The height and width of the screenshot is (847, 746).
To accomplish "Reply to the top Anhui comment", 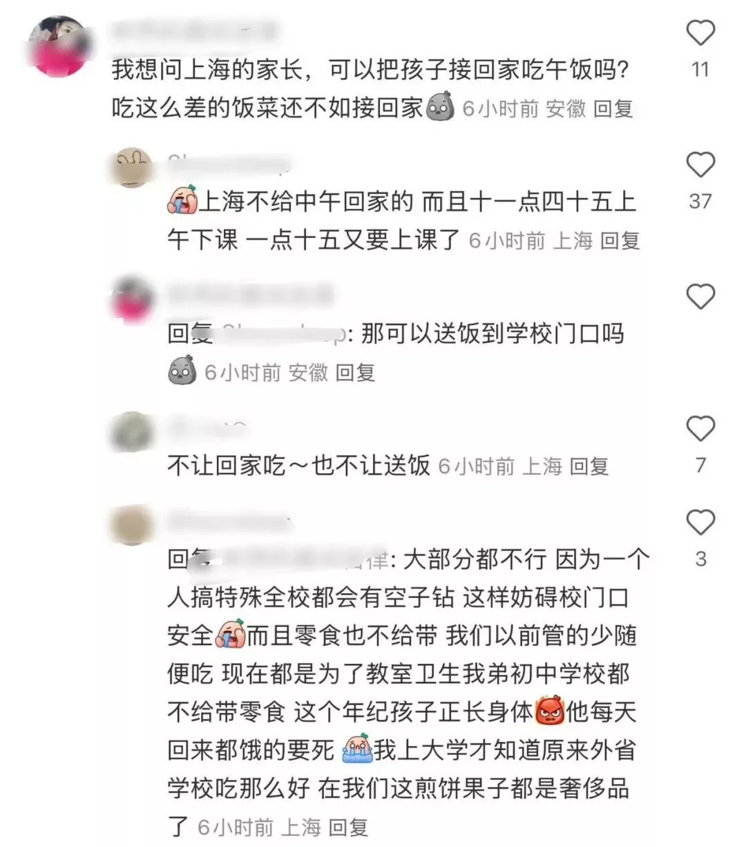I will tap(613, 109).
